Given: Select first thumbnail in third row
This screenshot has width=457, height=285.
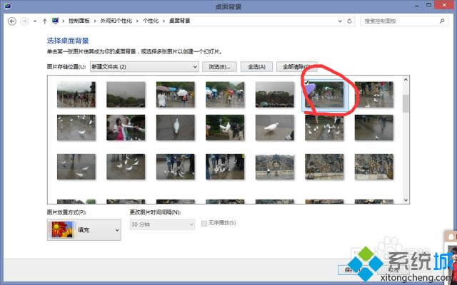Looking at the screenshot, I should pyautogui.click(x=76, y=167).
